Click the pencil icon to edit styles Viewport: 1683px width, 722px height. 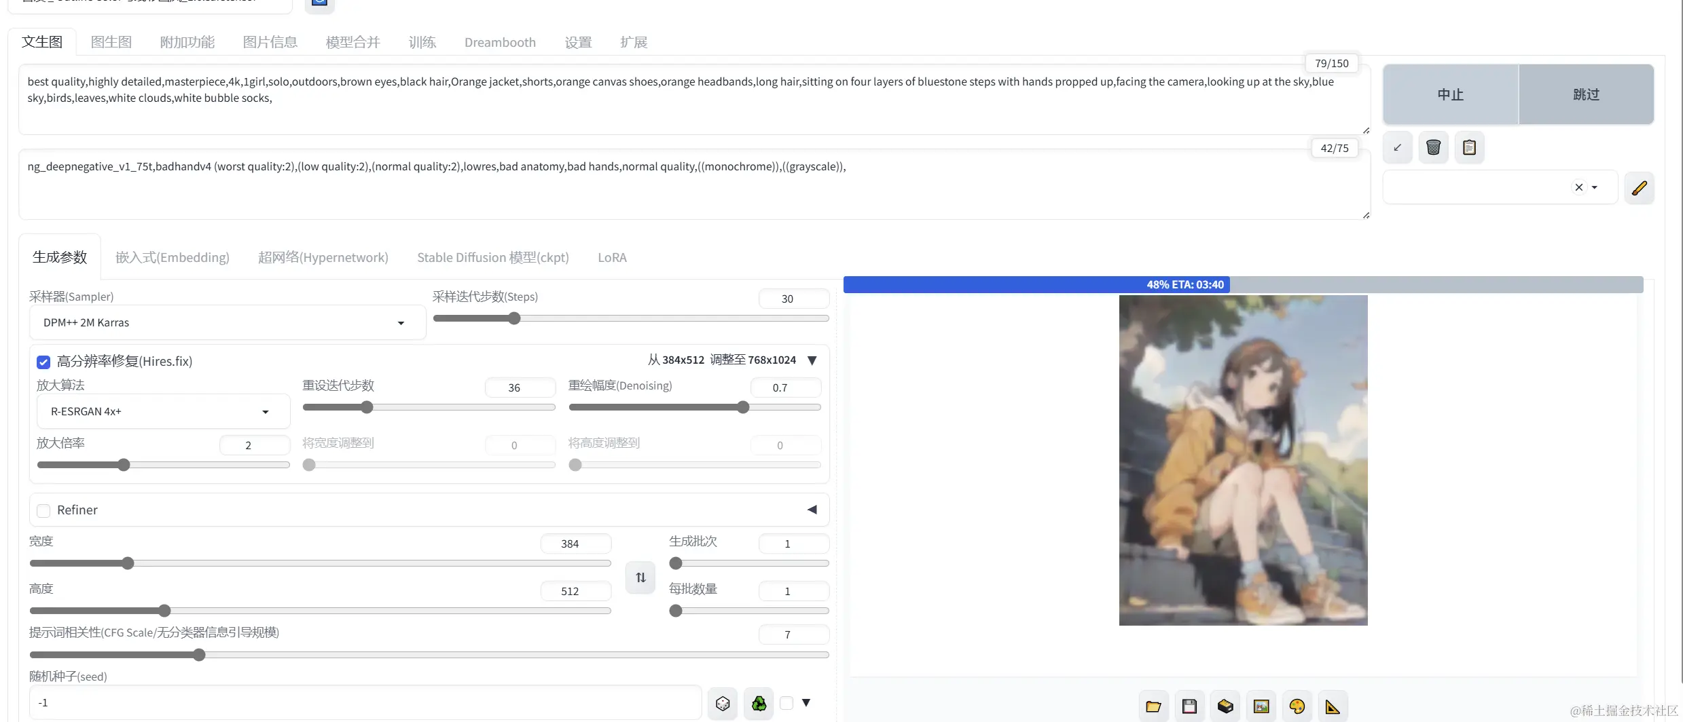pos(1639,187)
